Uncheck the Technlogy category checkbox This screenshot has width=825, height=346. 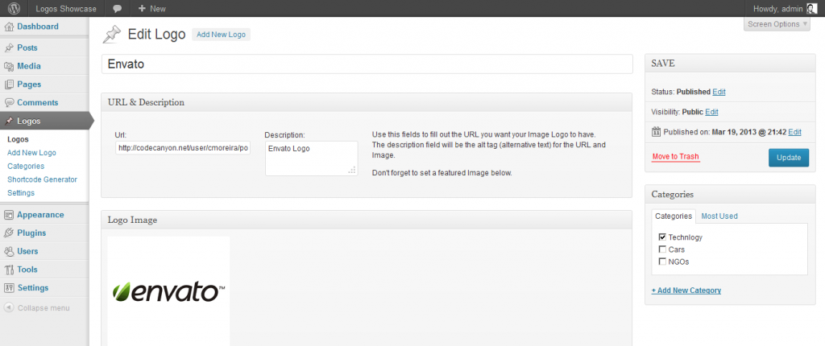662,237
